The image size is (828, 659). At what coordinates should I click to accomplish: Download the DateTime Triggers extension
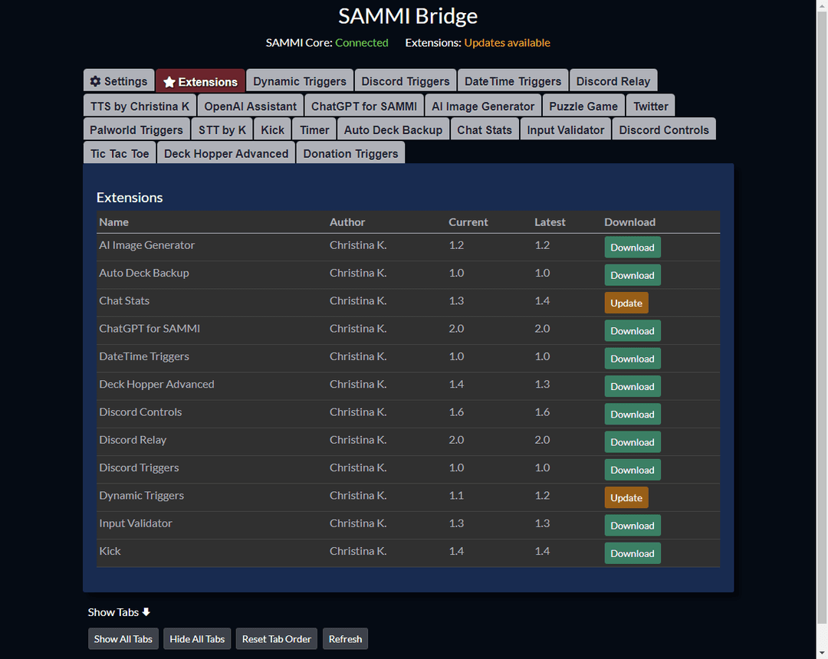click(632, 359)
